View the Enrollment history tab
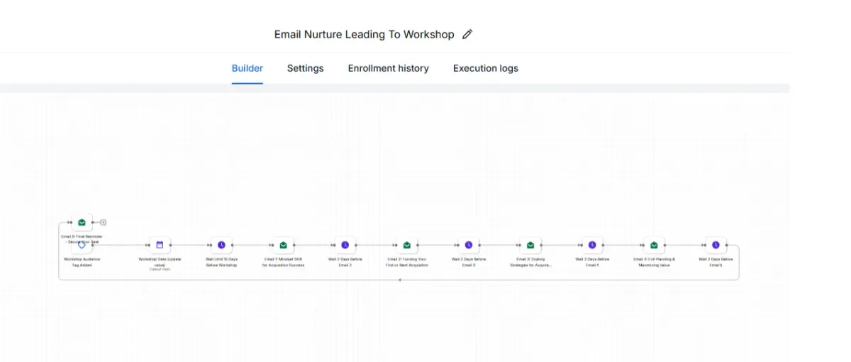Image resolution: width=851 pixels, height=362 pixels. tap(388, 68)
